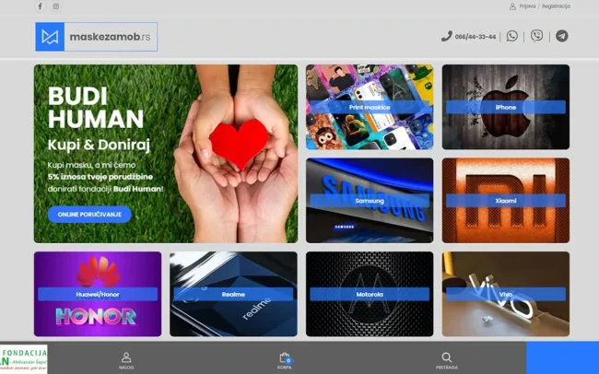
Task: Click the maskezamob.rs logo
Action: pos(97,37)
